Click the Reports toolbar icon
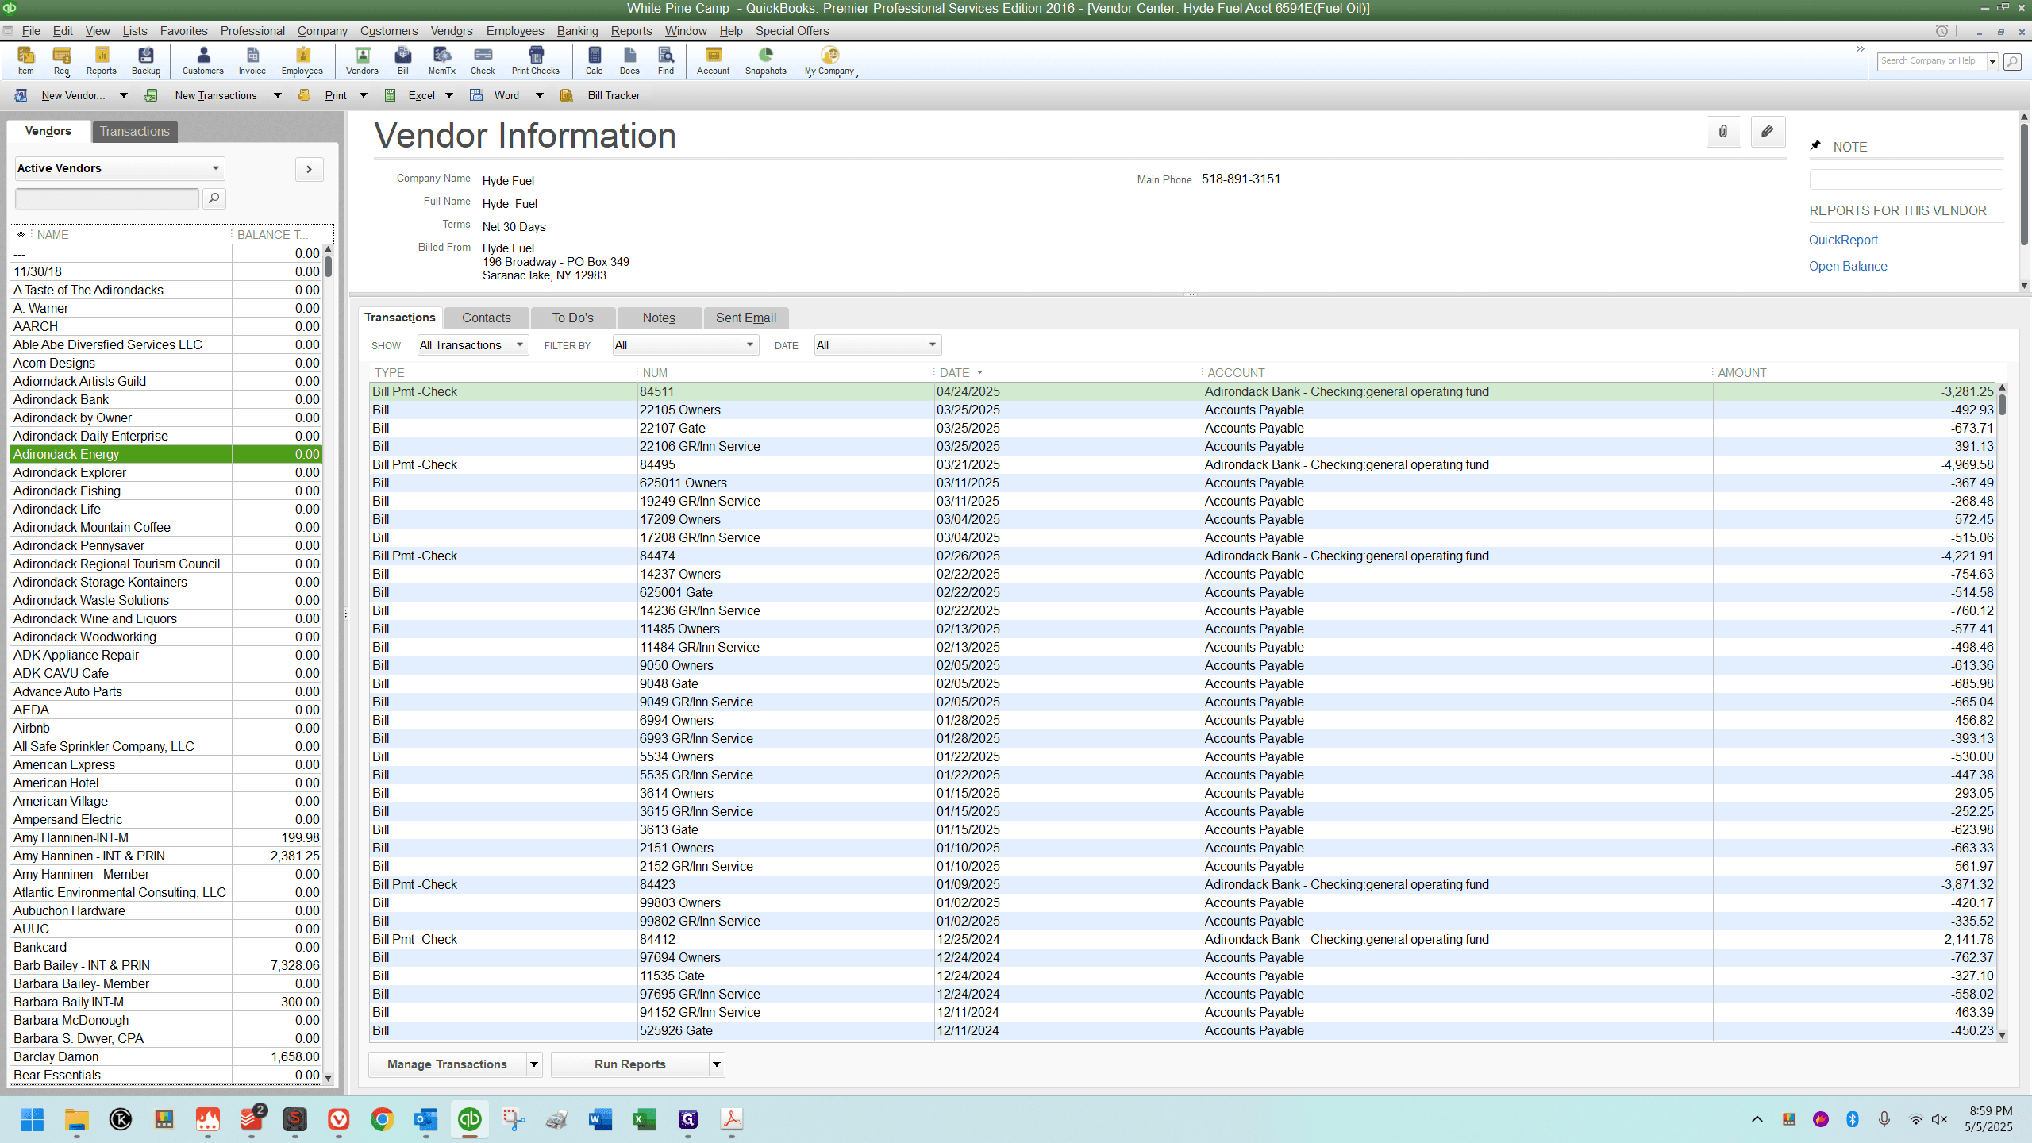 pos(102,60)
